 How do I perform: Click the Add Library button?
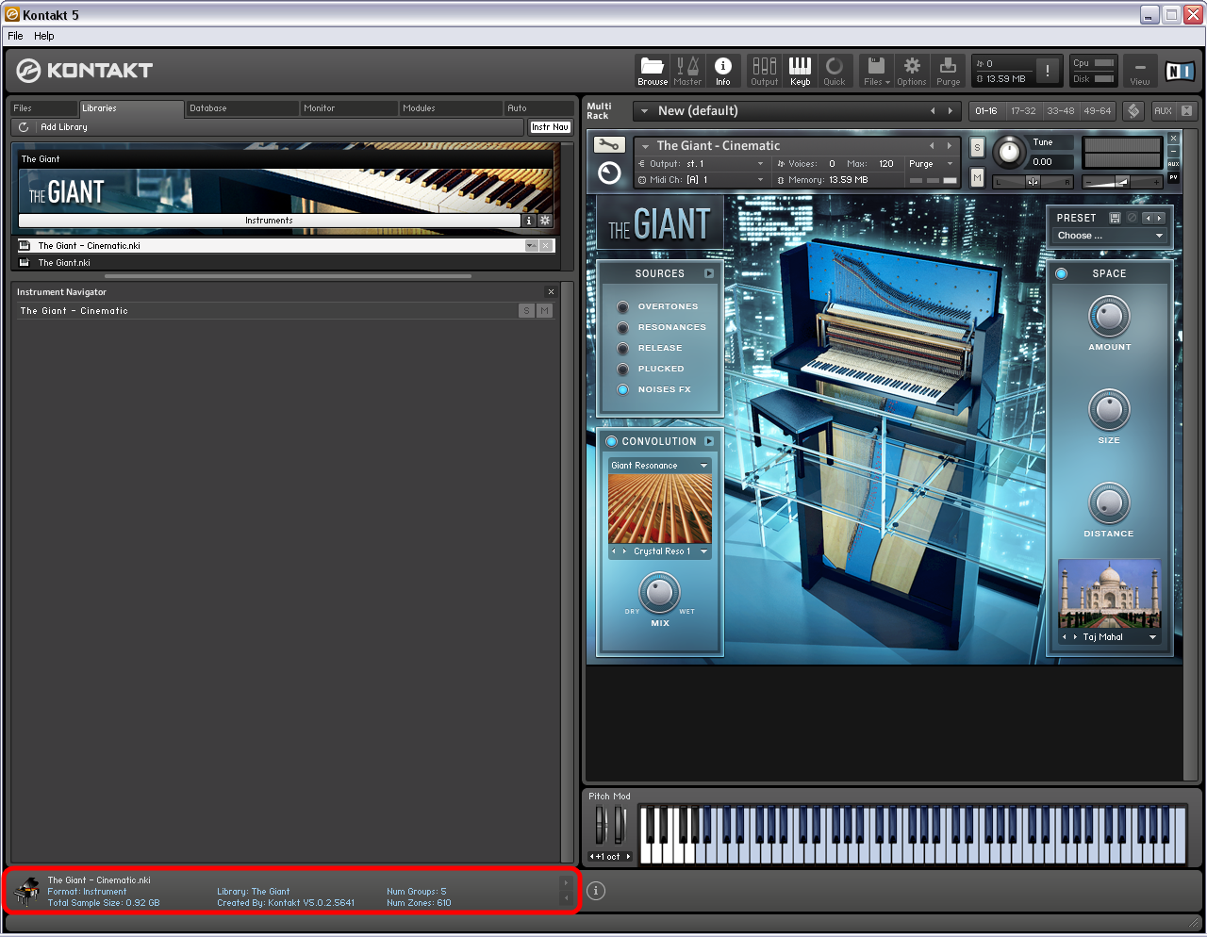(x=64, y=127)
